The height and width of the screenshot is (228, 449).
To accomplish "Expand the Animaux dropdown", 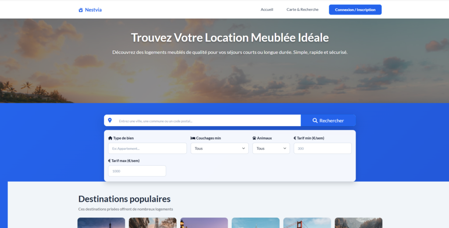I will (271, 148).
